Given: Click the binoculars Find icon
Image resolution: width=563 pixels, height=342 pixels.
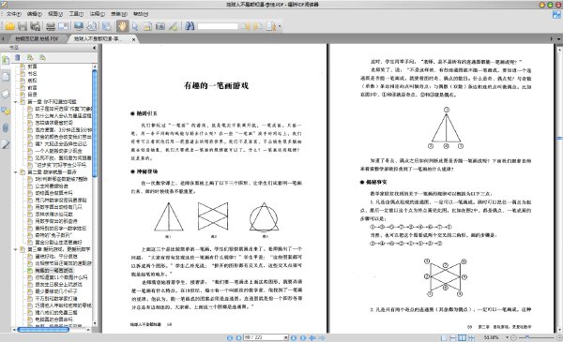Looking at the screenshot, I should point(190,26).
